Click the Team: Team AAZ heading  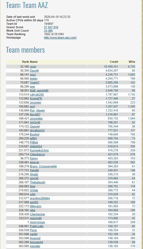coord(27,5)
